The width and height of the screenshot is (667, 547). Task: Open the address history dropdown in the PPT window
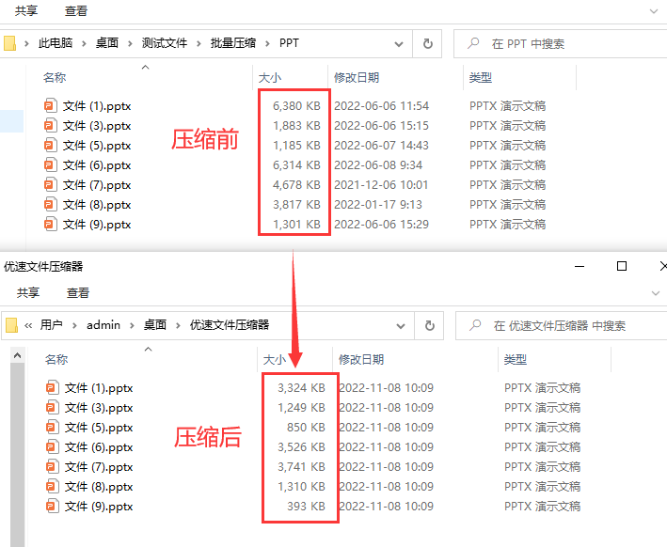(x=399, y=44)
